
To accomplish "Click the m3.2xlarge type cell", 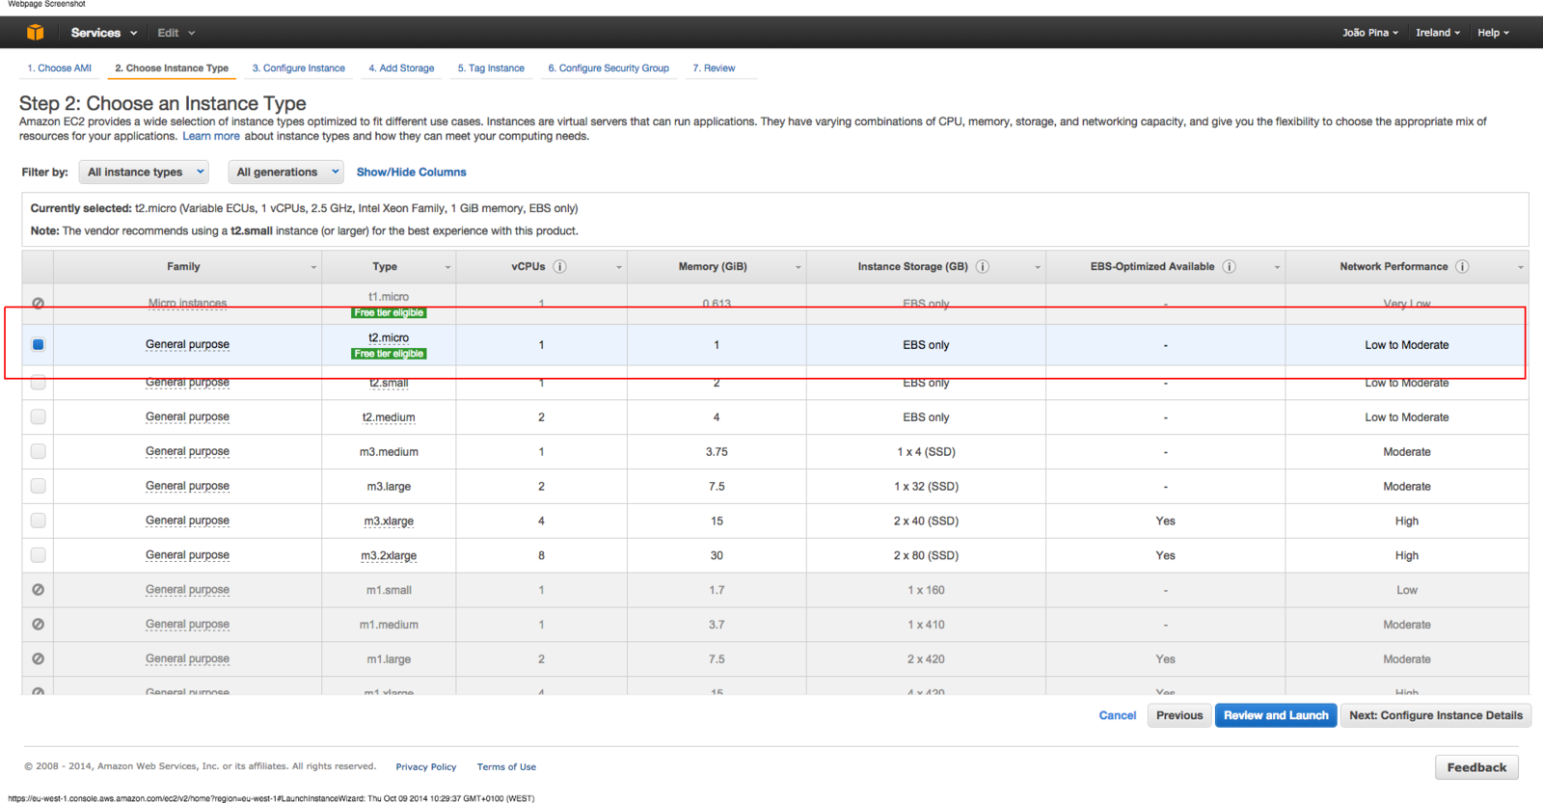I will tap(389, 556).
